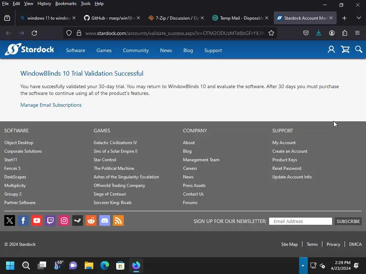Open the Instagram social icon
Image resolution: width=366 pixels, height=274 pixels.
pos(64,220)
